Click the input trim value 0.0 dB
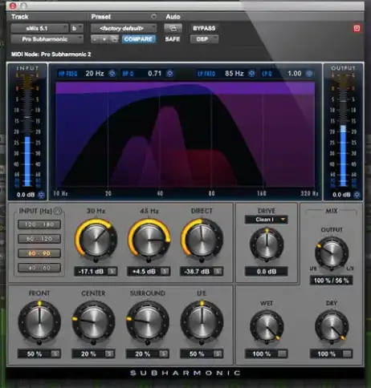Screen dimensions: 371x388 click(x=26, y=195)
